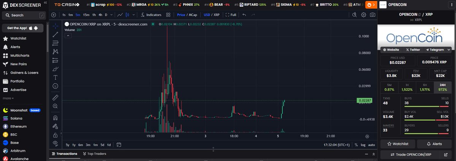The image size is (456, 161).
Task: Select the Text annotation tool
Action: click(x=55, y=77)
